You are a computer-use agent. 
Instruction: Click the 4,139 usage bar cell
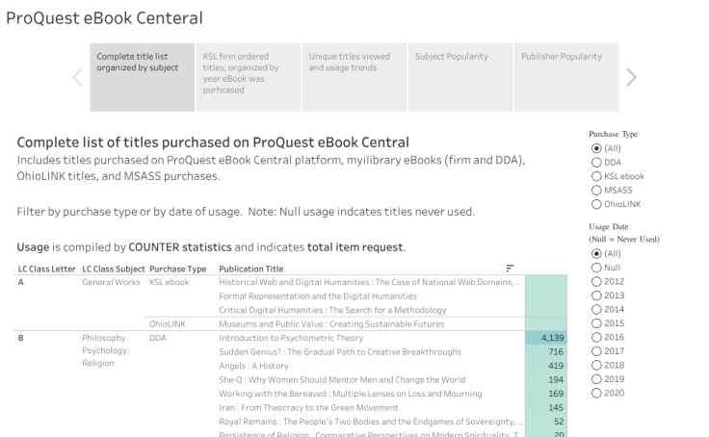[x=542, y=339]
